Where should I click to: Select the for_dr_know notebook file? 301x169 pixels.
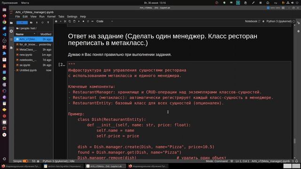33,45
